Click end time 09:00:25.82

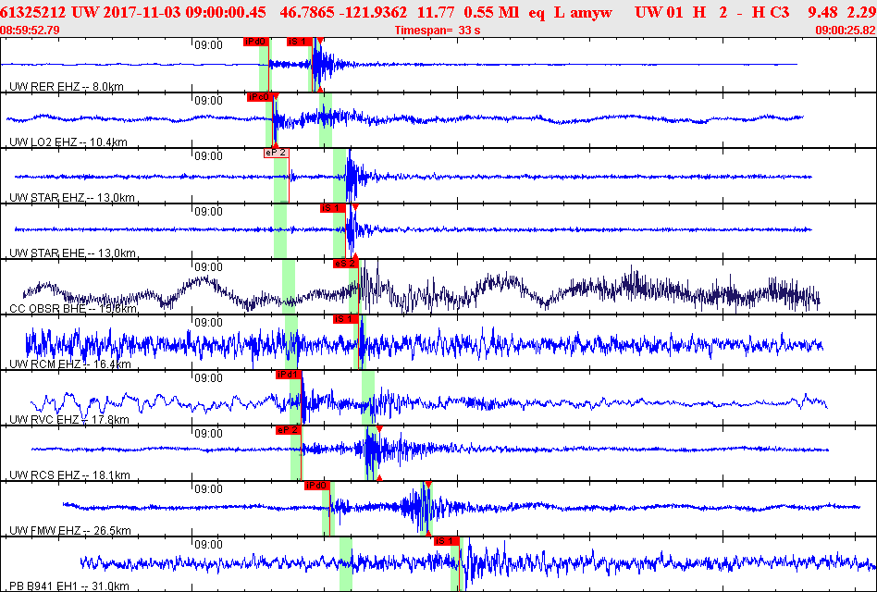point(846,31)
